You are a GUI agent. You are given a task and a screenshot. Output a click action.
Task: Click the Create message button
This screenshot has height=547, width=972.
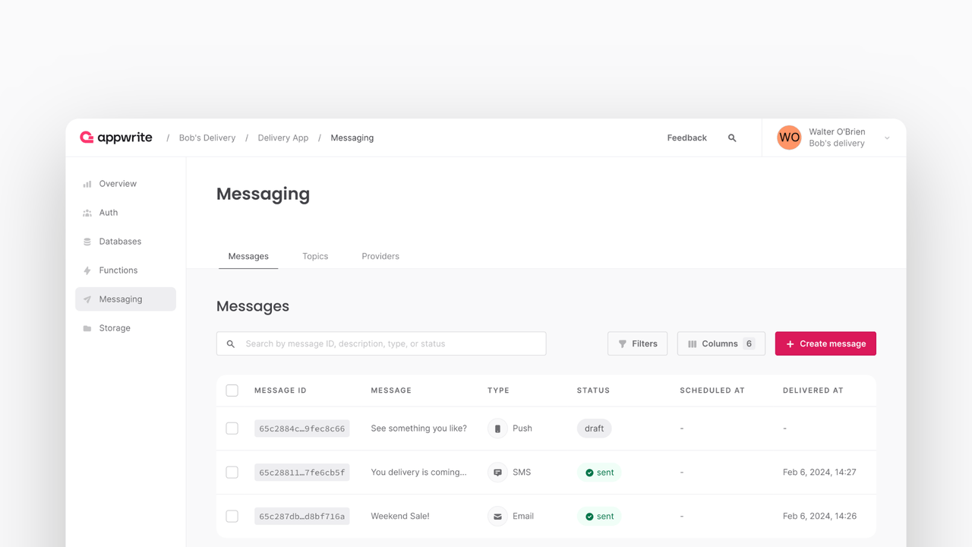[x=825, y=343]
